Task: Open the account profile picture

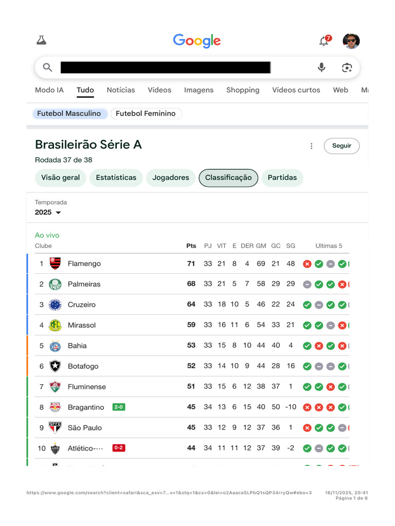Action: point(351,41)
